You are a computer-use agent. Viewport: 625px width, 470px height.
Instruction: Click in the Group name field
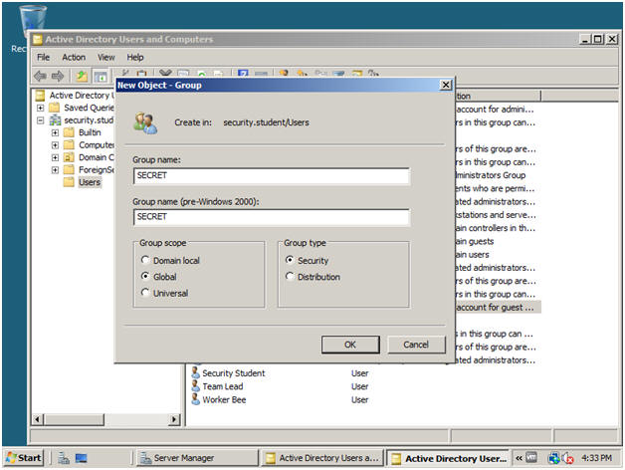point(272,176)
